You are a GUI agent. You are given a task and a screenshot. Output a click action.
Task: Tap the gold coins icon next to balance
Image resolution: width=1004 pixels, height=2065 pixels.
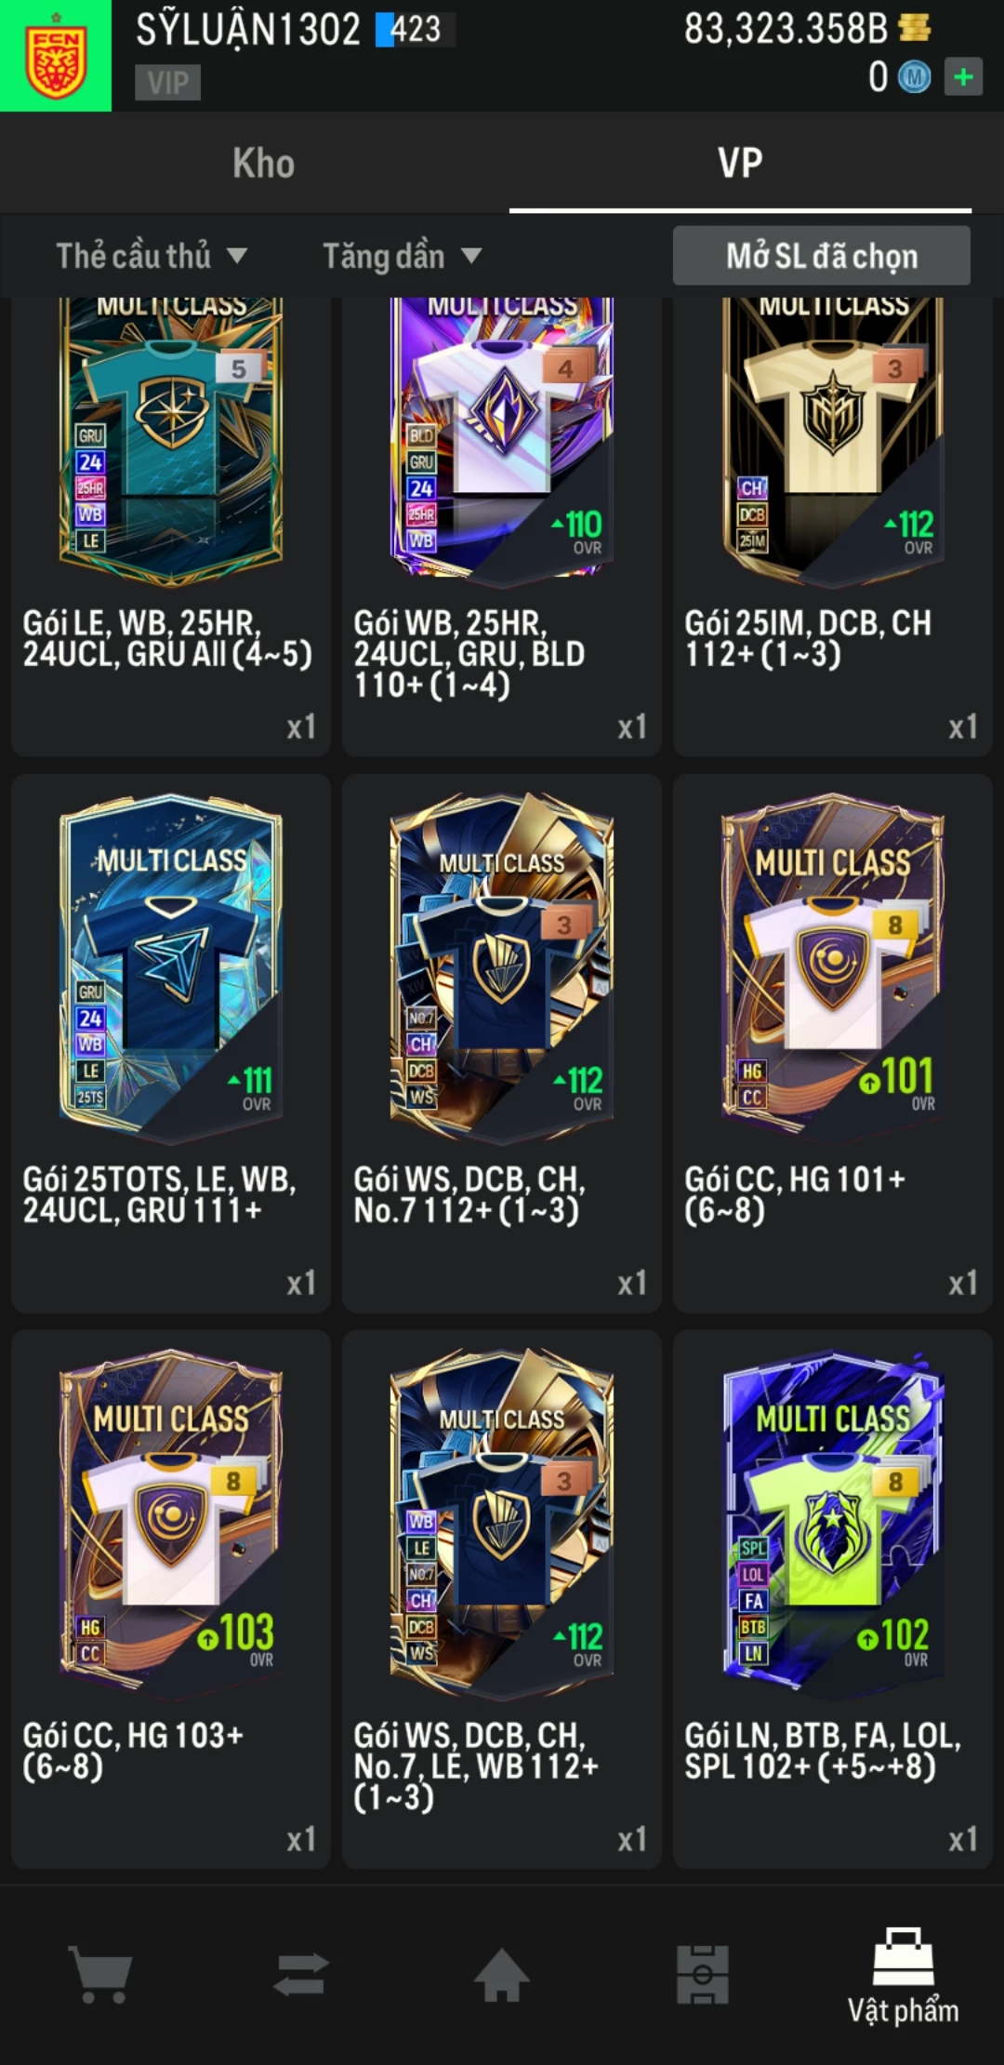tap(915, 28)
